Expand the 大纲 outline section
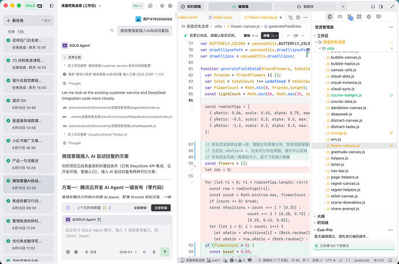The height and width of the screenshot is (264, 399). [x=321, y=217]
